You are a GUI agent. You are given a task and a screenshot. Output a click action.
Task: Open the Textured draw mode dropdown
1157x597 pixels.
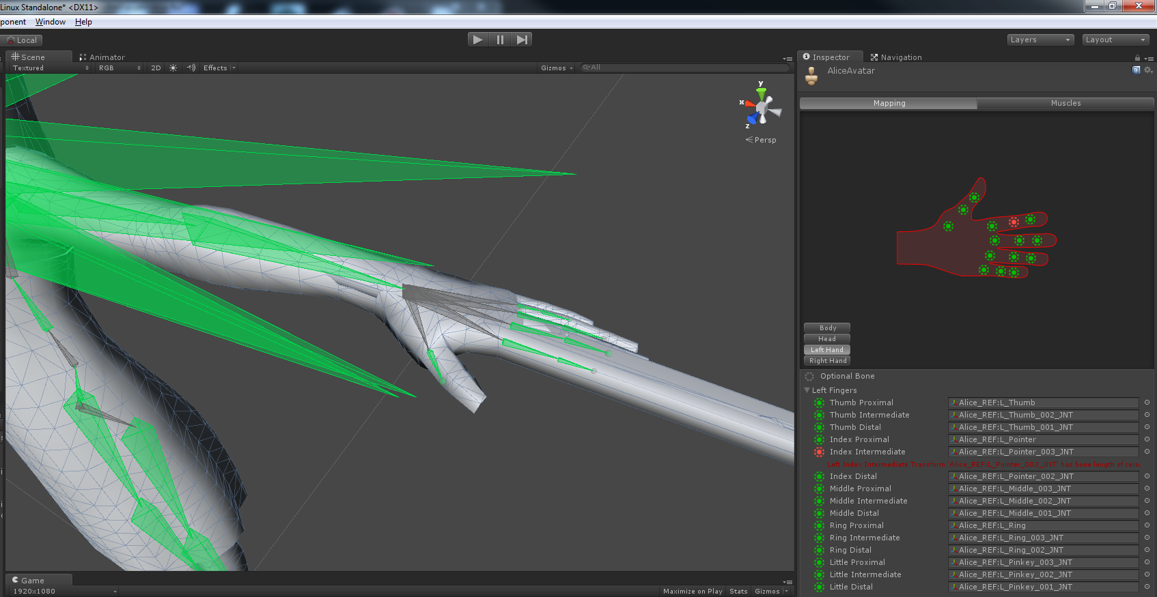tap(51, 68)
